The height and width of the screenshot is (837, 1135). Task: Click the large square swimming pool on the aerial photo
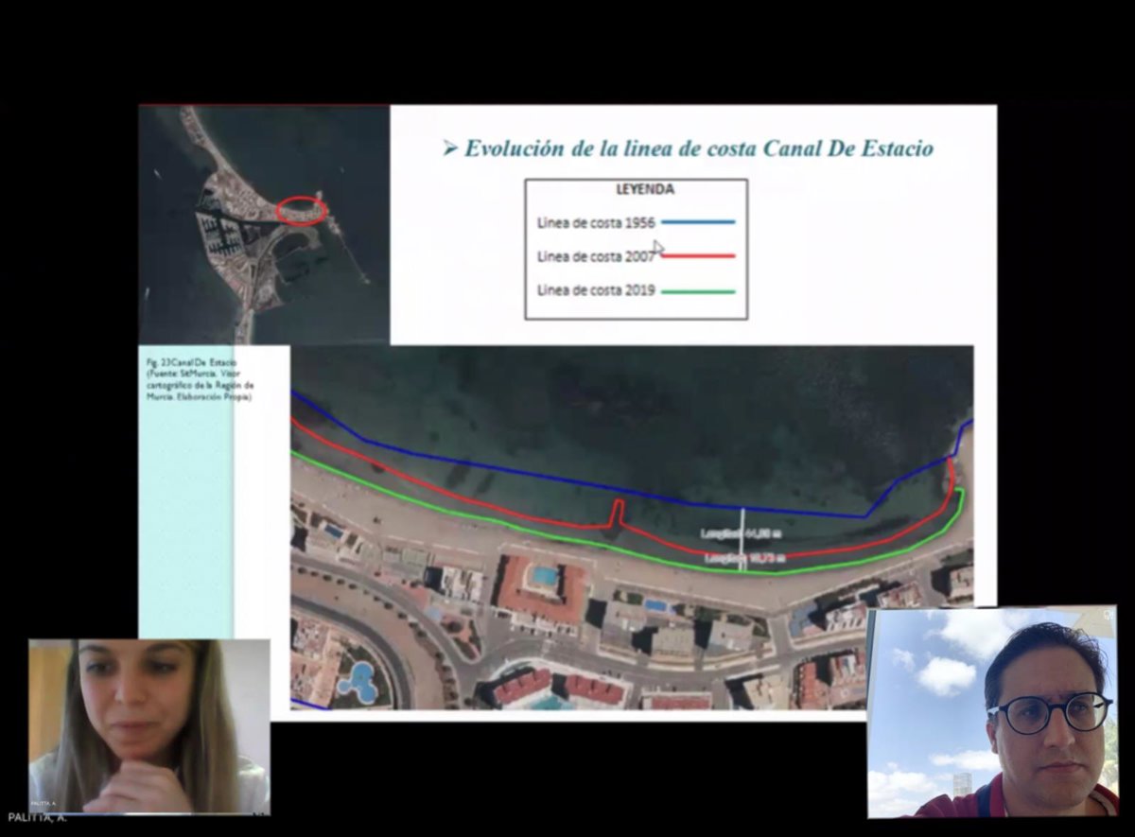pos(545,576)
